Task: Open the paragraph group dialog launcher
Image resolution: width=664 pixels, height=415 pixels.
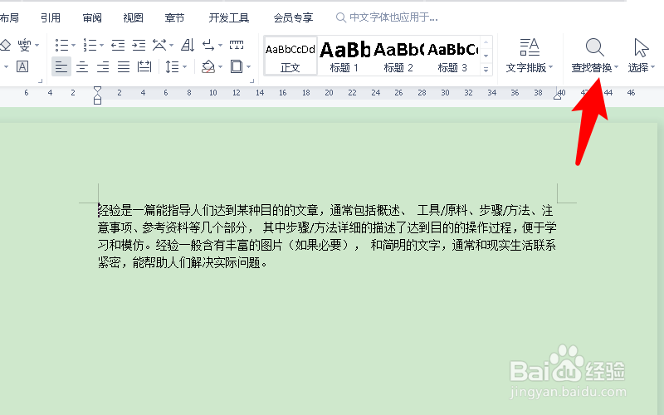Action: pyautogui.click(x=252, y=81)
